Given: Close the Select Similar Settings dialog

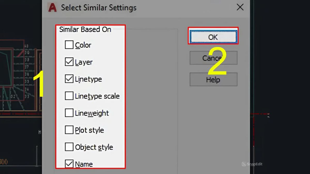Looking at the screenshot, I should pyautogui.click(x=240, y=7).
